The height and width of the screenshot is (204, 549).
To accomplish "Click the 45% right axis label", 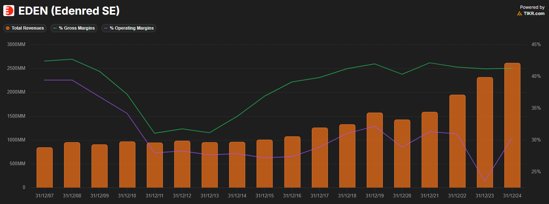I will (x=536, y=44).
